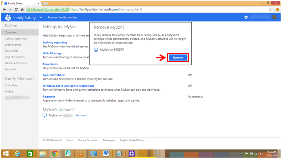
Task: Click the browser home icon
Action: coord(22,9)
